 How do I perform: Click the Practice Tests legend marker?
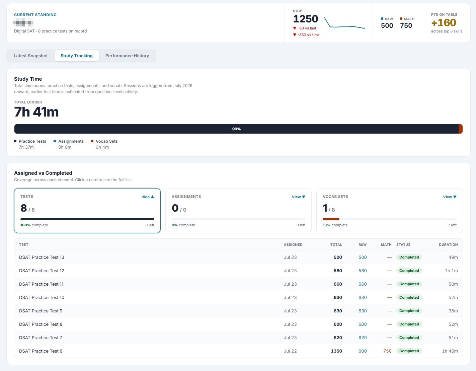click(x=15, y=141)
